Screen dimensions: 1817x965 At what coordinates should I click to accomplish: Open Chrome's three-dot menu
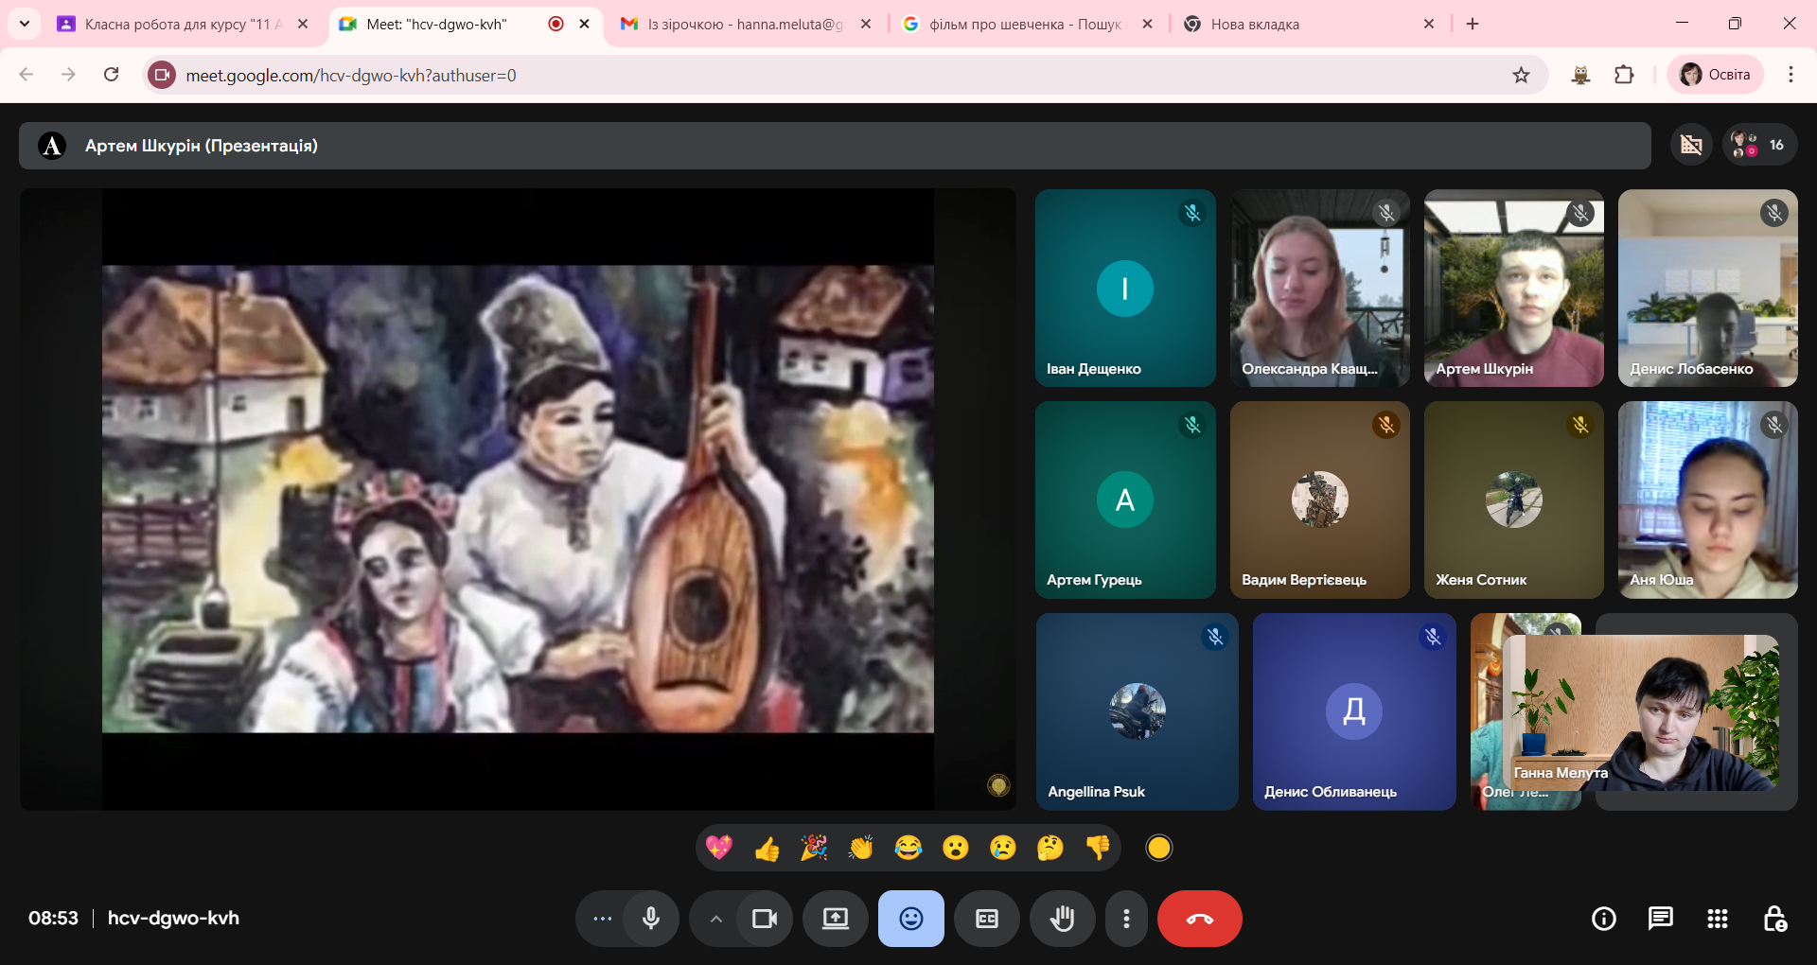pos(1791,75)
